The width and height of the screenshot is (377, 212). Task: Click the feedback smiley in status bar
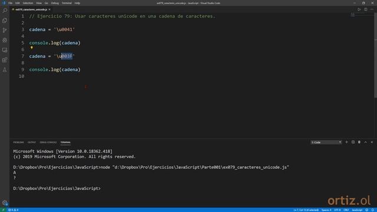367,210
